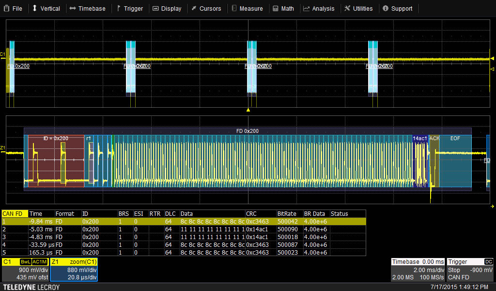Image resolution: width=496 pixels, height=291 pixels.
Task: Click the Vertical arrows icon in menu bar
Action: 46,8
